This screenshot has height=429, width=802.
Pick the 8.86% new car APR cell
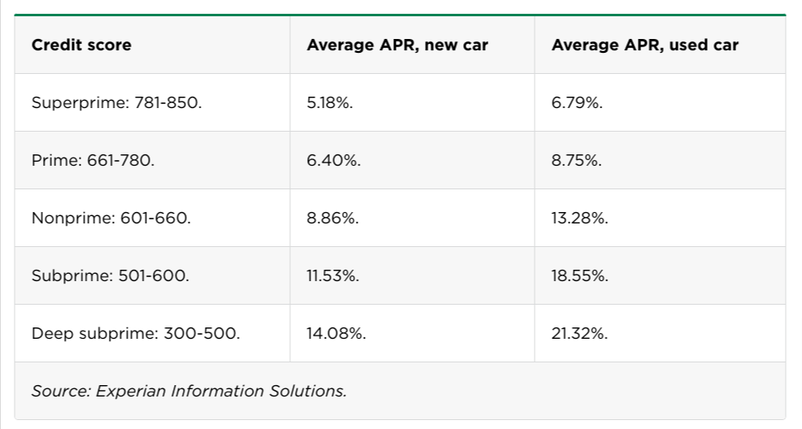(333, 219)
